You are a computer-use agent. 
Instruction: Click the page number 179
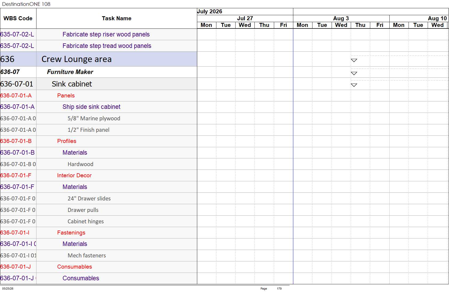279,289
